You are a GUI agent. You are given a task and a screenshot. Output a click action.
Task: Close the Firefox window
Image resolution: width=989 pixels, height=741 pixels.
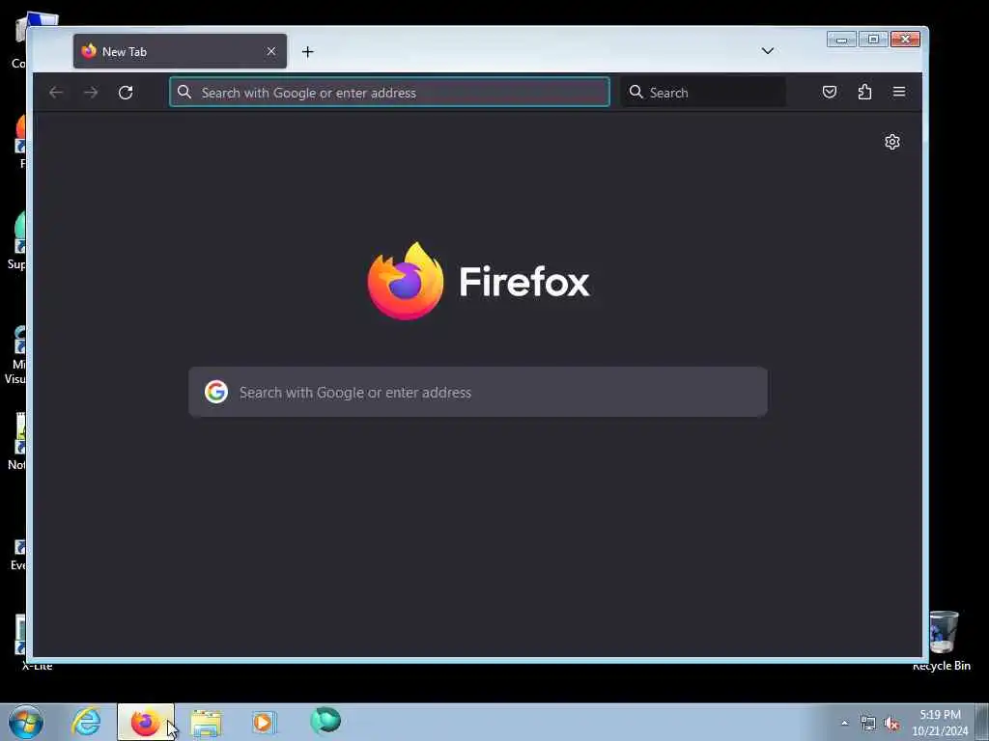(x=905, y=40)
